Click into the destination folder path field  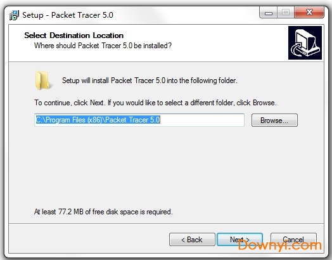point(139,120)
